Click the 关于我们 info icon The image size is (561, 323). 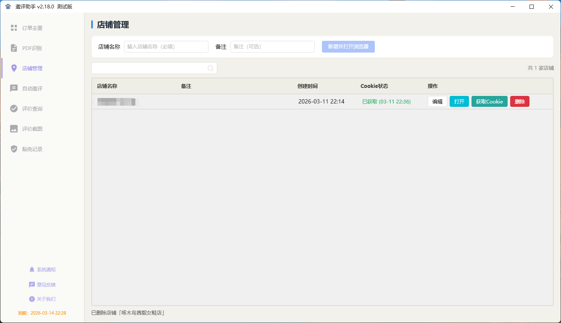click(x=32, y=299)
